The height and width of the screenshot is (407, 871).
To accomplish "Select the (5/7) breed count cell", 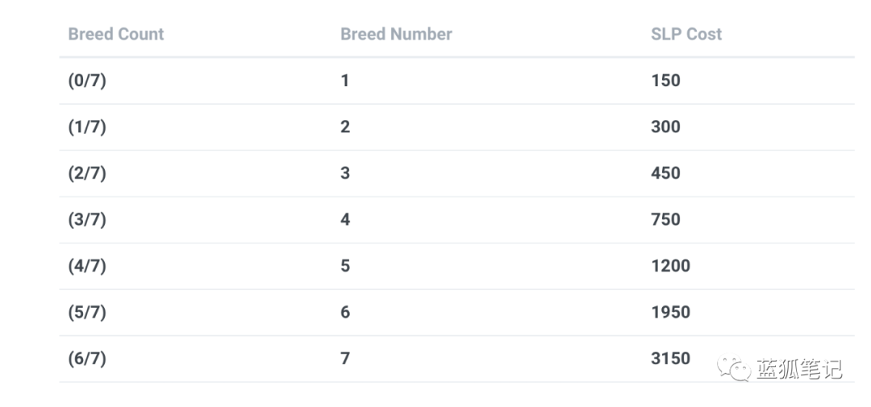I will click(x=87, y=313).
